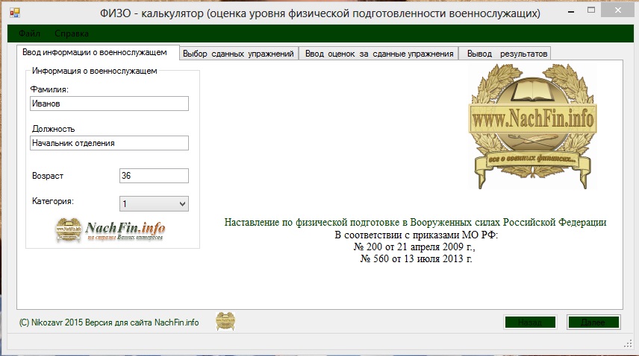Click the № 200 от 21 апреля 2009 line

[x=414, y=247]
